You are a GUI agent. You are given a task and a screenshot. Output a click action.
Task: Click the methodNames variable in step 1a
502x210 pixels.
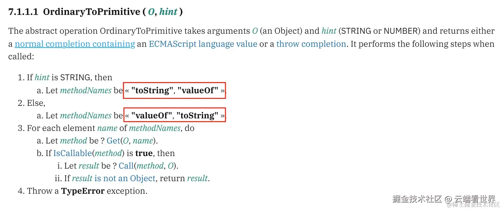tap(86, 91)
